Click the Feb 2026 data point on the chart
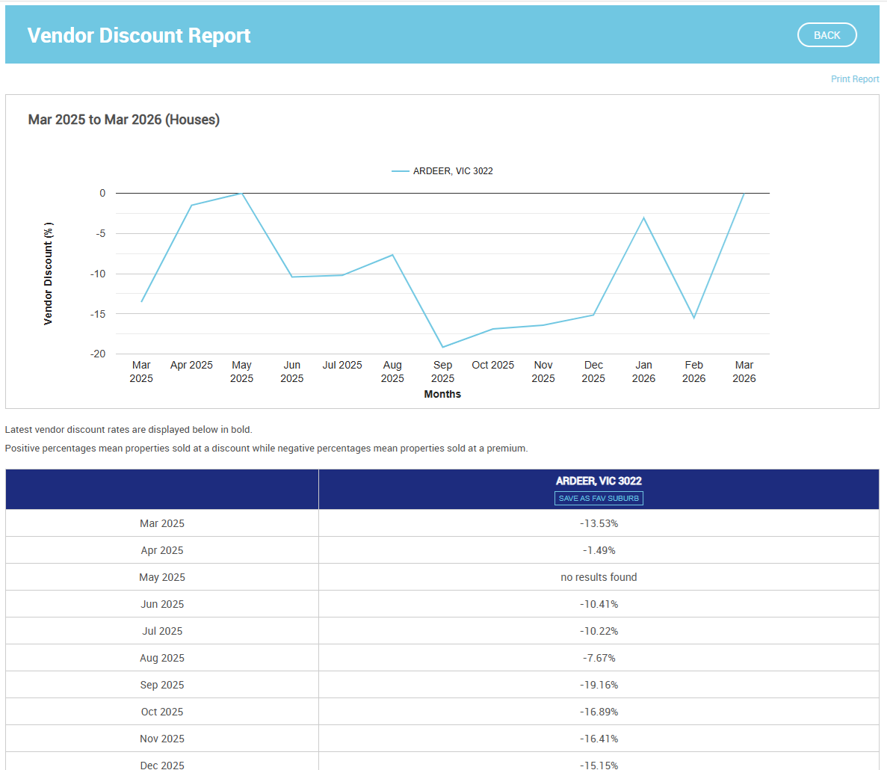The image size is (887, 770). (693, 318)
